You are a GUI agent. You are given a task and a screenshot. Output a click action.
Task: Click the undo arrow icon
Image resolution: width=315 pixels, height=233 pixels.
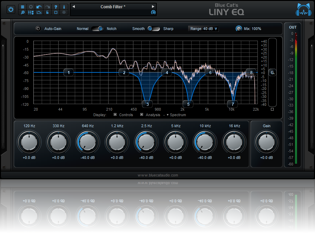(39, 7)
